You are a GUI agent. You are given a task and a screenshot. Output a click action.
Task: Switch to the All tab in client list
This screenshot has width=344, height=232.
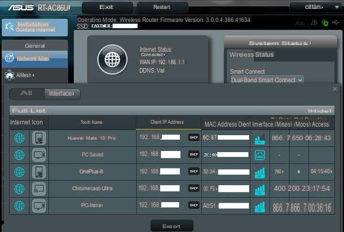[x=27, y=94]
